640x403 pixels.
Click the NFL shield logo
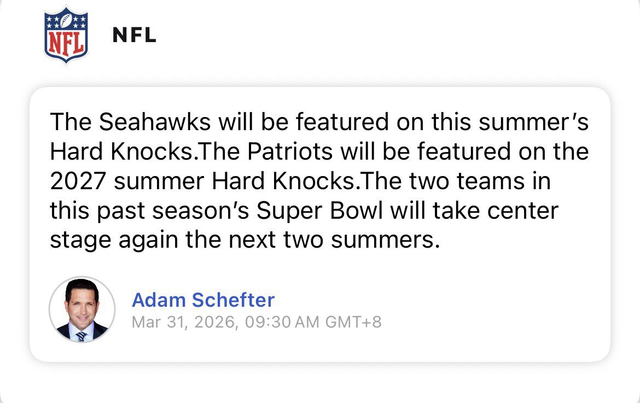(66, 36)
